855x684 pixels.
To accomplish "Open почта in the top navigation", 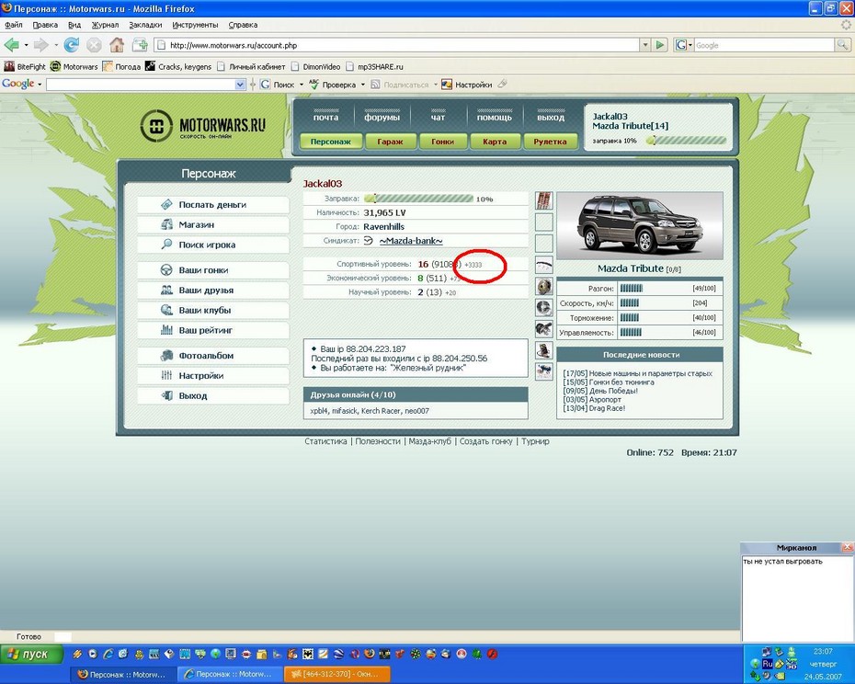I will [x=326, y=118].
